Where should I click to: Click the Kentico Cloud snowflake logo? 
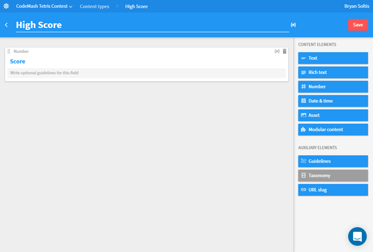[x=6, y=6]
